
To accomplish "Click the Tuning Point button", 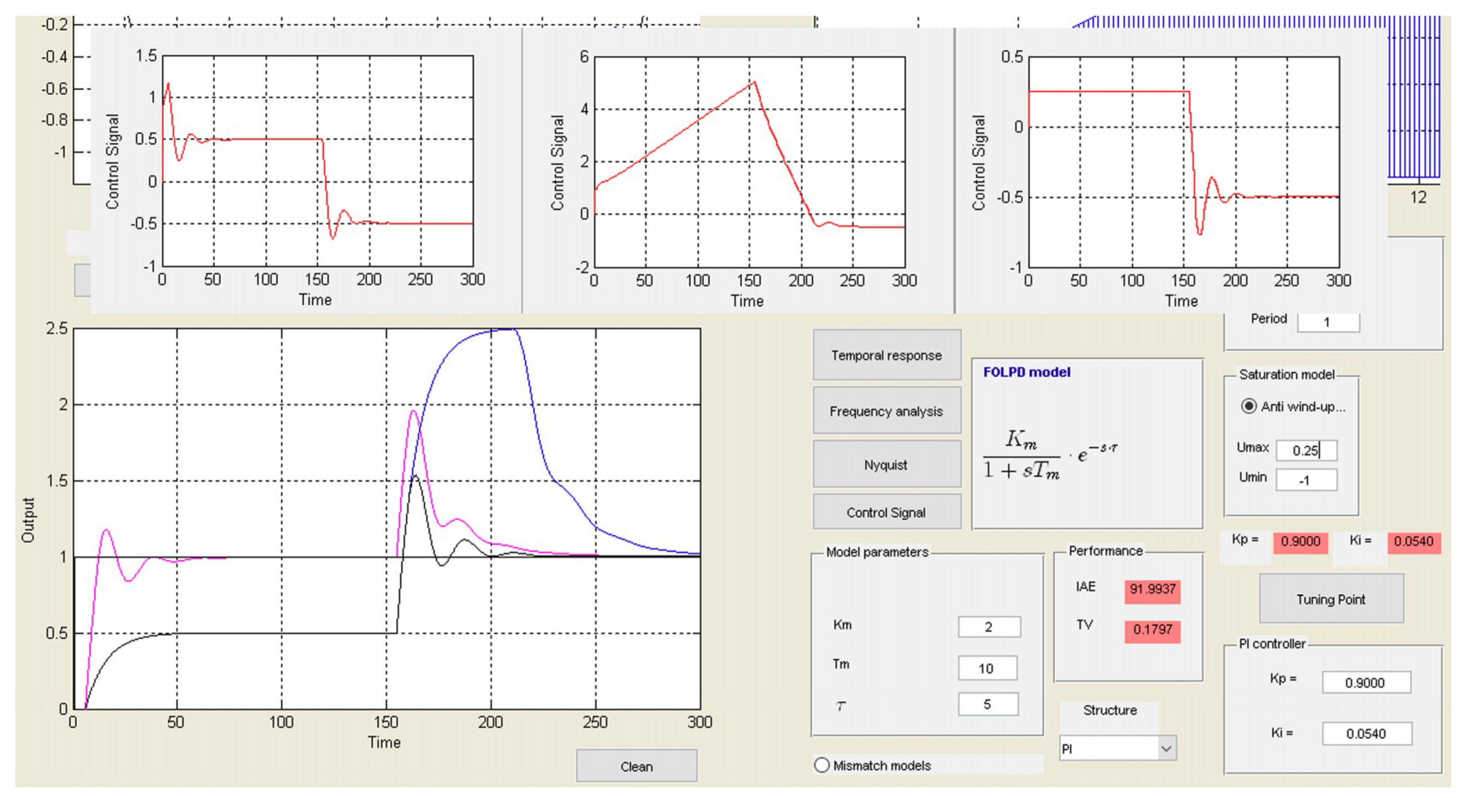I will [x=1330, y=599].
